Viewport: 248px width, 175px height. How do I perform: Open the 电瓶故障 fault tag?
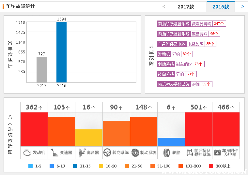pos(195,44)
